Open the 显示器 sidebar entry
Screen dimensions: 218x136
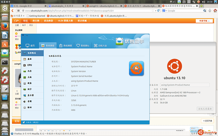point(33,95)
